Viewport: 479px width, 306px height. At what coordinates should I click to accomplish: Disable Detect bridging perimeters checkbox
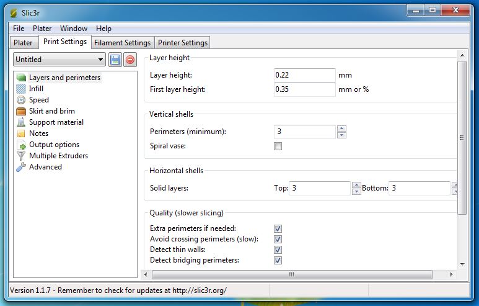click(x=278, y=260)
